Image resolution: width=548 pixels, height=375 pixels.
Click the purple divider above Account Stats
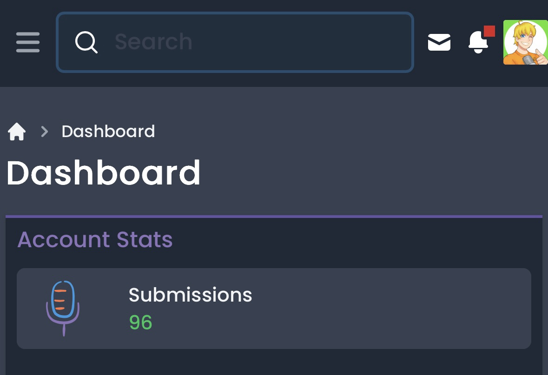click(x=274, y=216)
